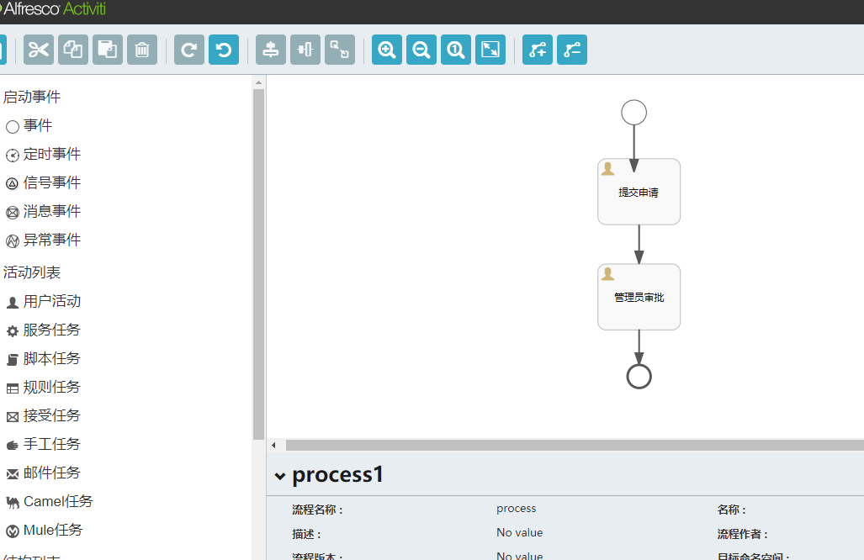The width and height of the screenshot is (864, 560).
Task: Click the Paste toolbar icon
Action: pyautogui.click(x=108, y=50)
